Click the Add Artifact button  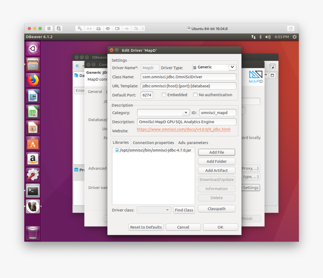(x=216, y=170)
